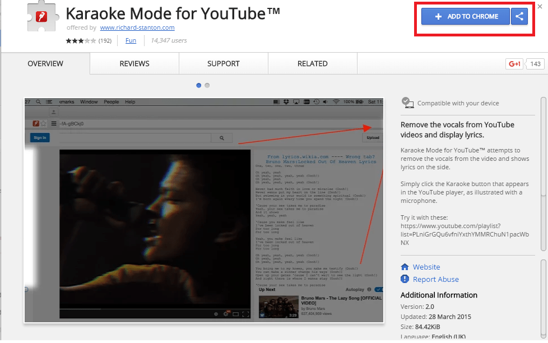
Task: Open the Website link
Action: pyautogui.click(x=426, y=267)
